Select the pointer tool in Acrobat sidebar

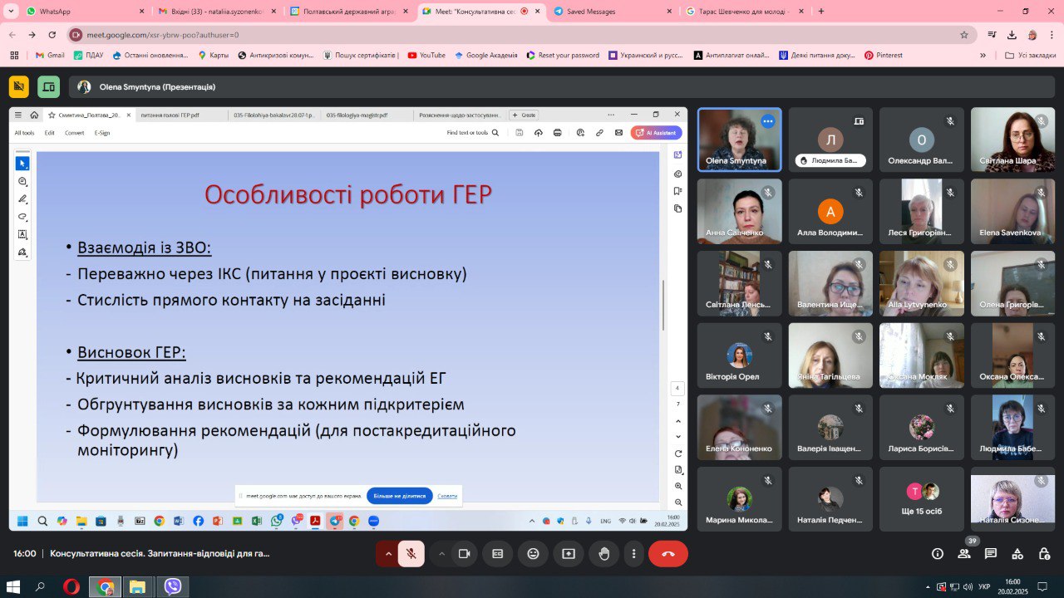(22, 163)
